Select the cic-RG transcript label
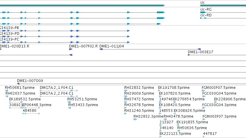Viewport: 246px width, 138px height. (x=206, y=9)
